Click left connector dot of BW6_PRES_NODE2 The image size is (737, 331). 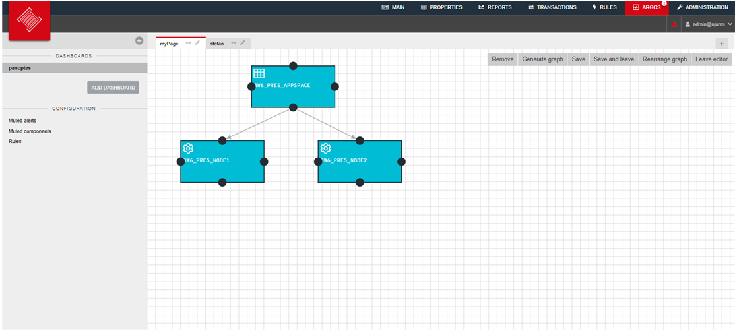click(x=318, y=162)
